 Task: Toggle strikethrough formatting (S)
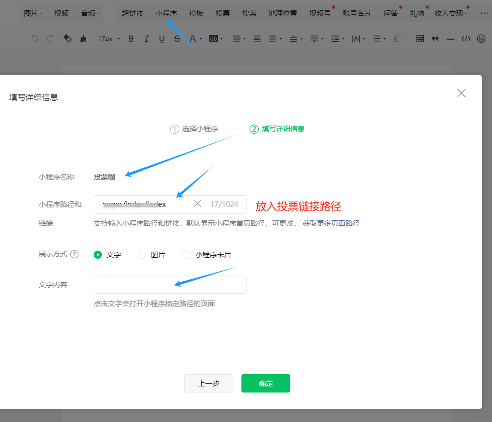177,39
